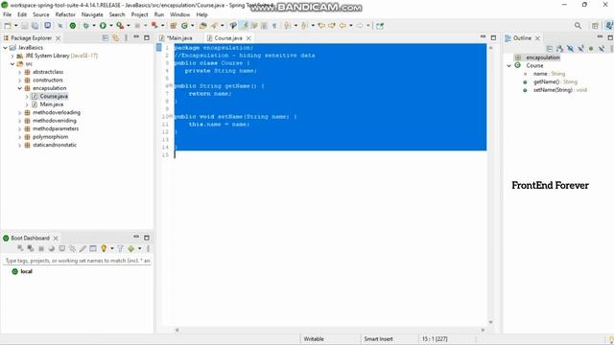
Task: Collapse the encapsulation package
Action: tap(19, 88)
